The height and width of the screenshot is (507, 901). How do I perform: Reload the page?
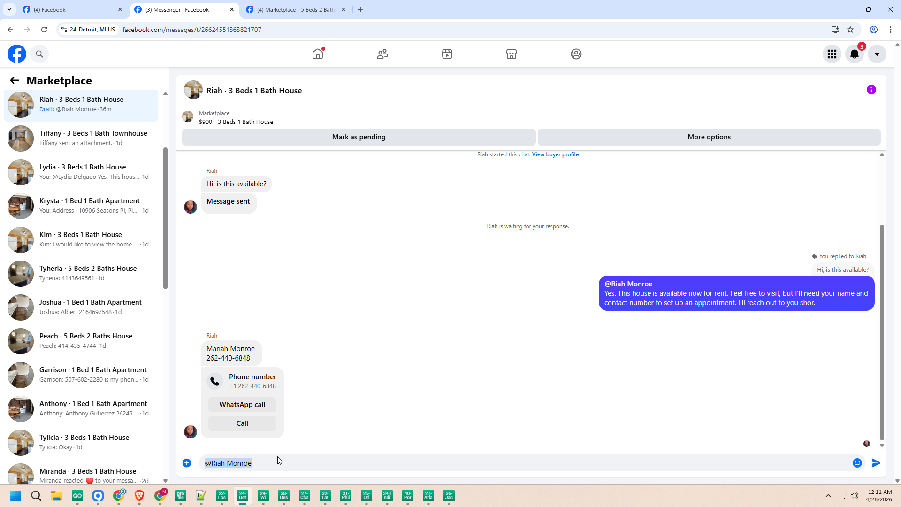44,30
